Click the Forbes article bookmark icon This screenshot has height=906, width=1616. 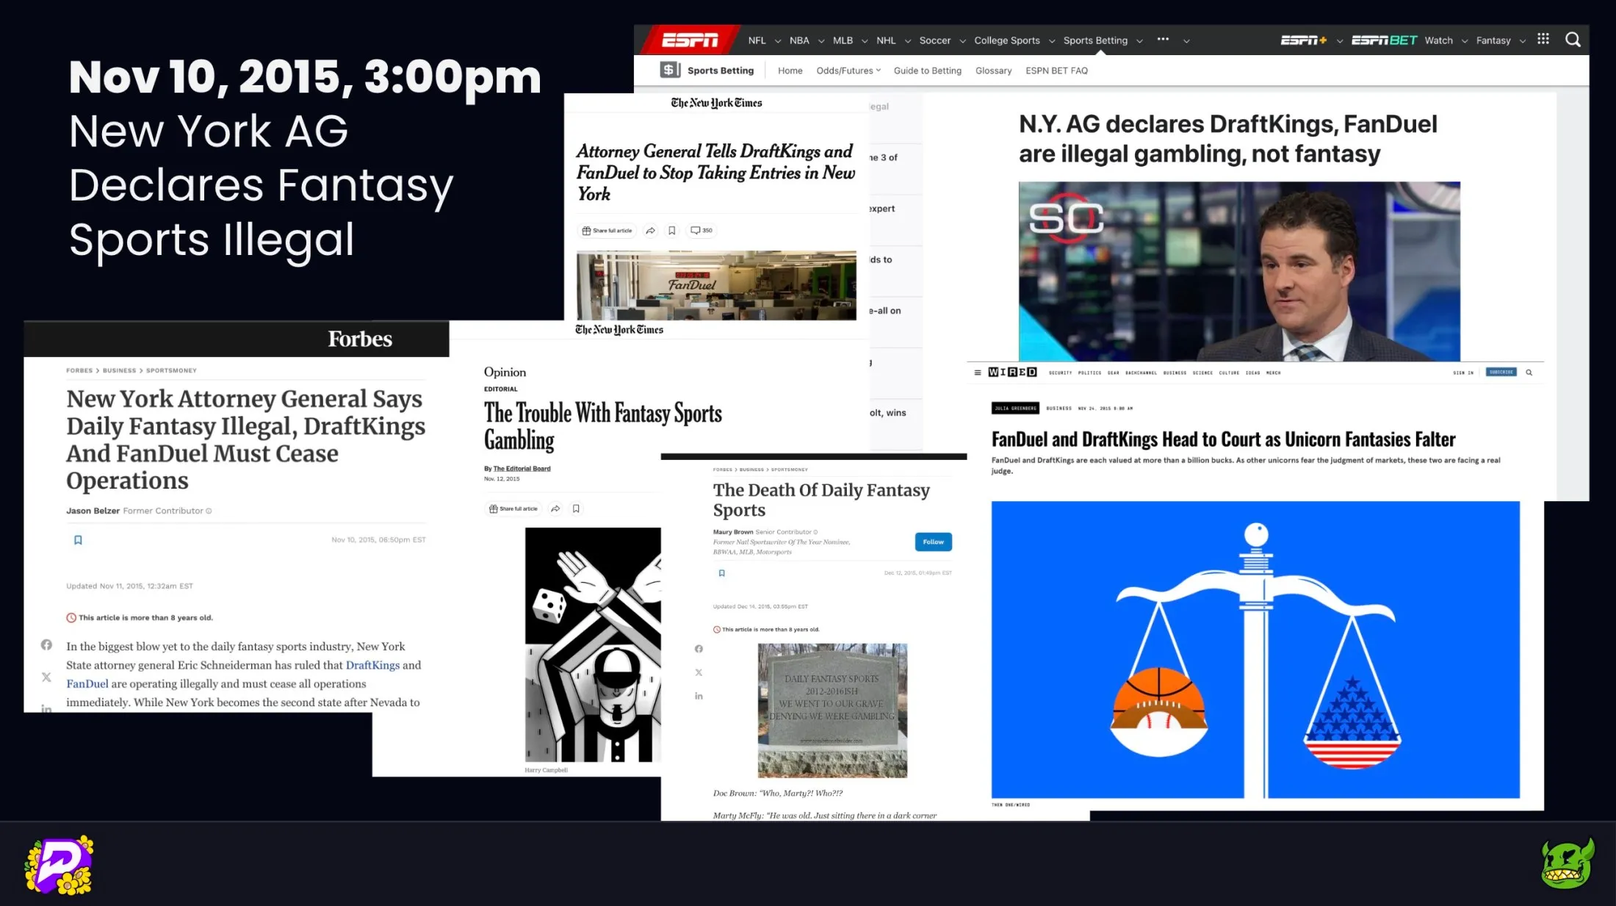tap(78, 540)
